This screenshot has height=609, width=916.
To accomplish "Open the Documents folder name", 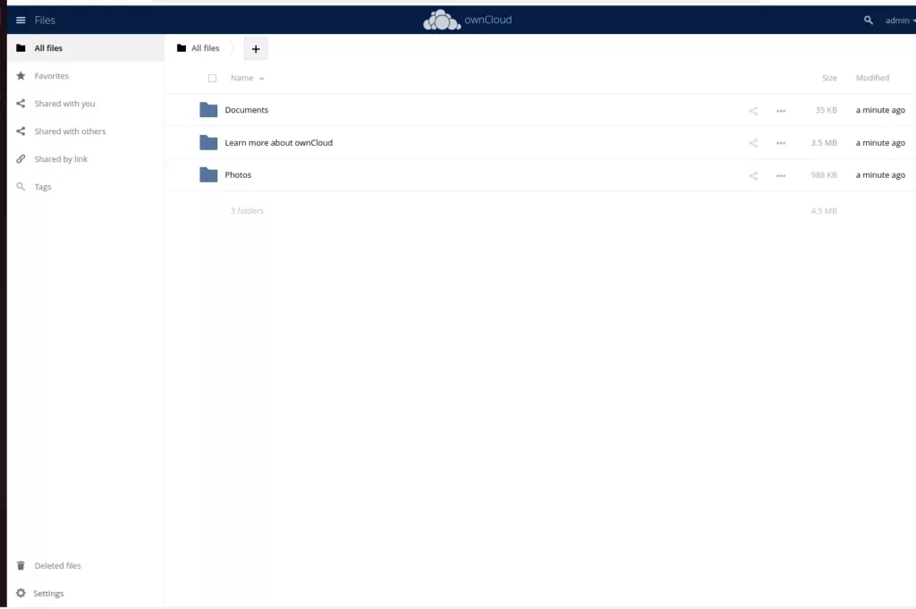I will click(247, 110).
